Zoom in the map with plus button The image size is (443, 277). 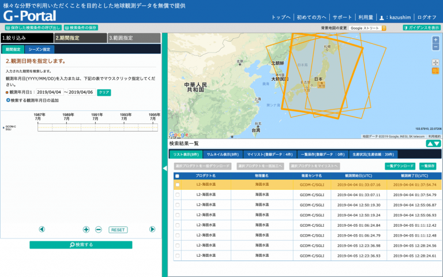(436, 40)
